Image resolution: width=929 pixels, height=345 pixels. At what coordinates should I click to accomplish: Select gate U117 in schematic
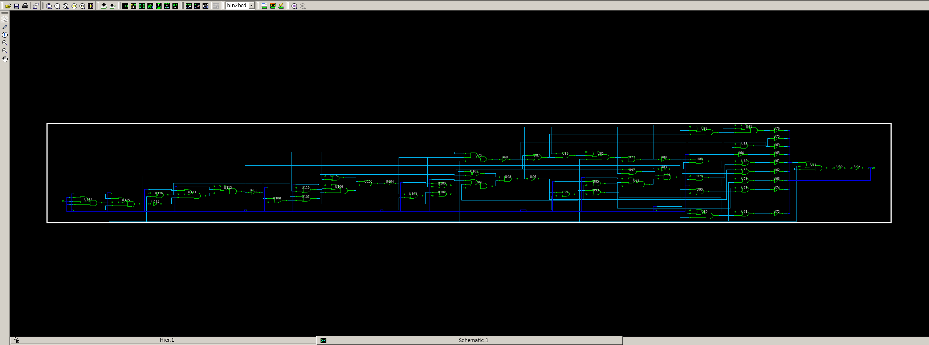(x=88, y=201)
